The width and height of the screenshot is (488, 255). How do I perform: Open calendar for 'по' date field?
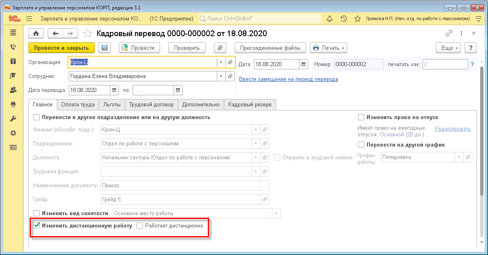(x=178, y=90)
